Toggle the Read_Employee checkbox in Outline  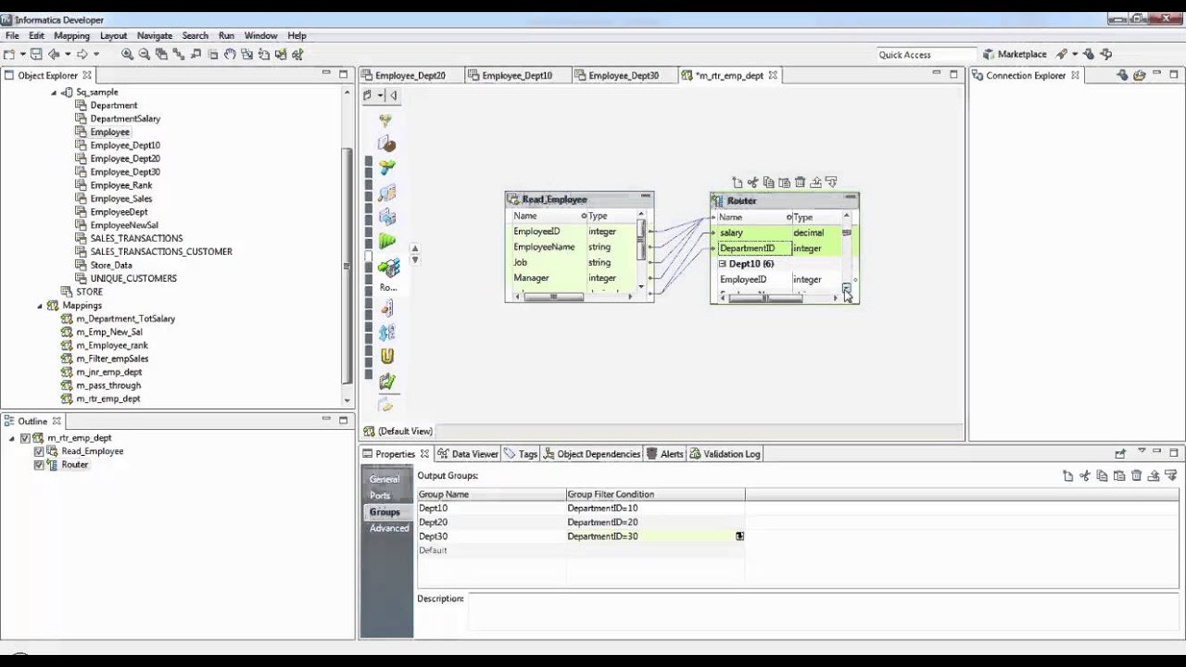pyautogui.click(x=39, y=452)
